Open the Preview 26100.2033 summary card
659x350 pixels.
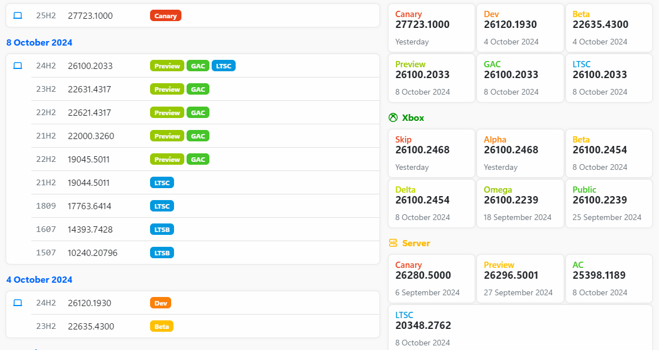[x=431, y=78]
